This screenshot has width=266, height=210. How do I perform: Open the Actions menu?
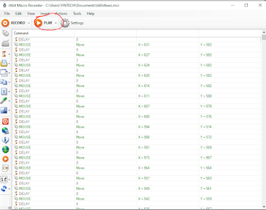(x=61, y=13)
